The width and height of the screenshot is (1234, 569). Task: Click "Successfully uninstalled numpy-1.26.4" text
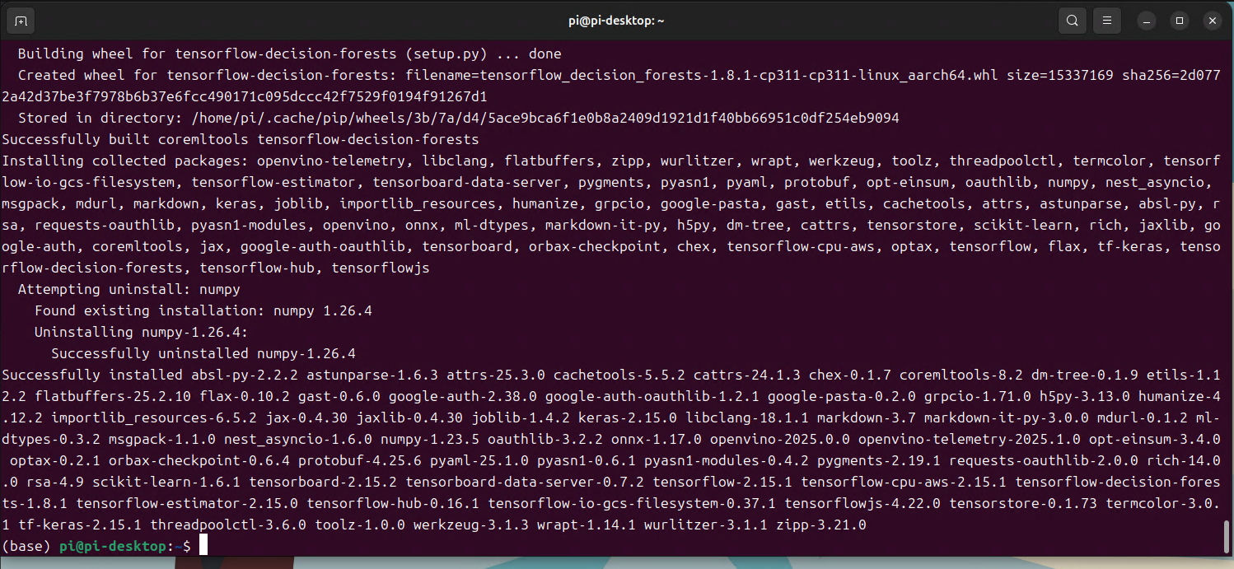[203, 353]
